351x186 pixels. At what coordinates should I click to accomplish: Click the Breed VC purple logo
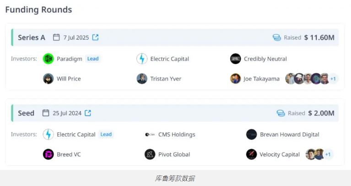click(x=49, y=154)
